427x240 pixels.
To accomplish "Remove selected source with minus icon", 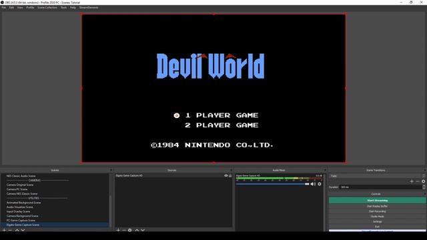I will 124,230.
